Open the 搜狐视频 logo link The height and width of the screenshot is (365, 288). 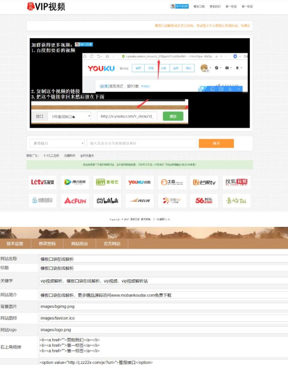point(236,182)
